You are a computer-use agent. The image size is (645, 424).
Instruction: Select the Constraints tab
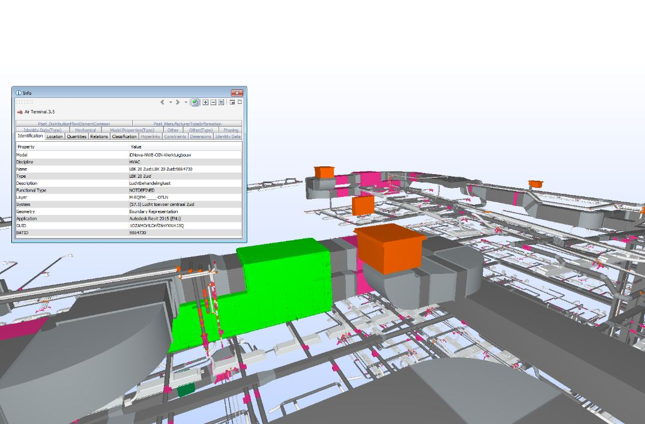(175, 136)
